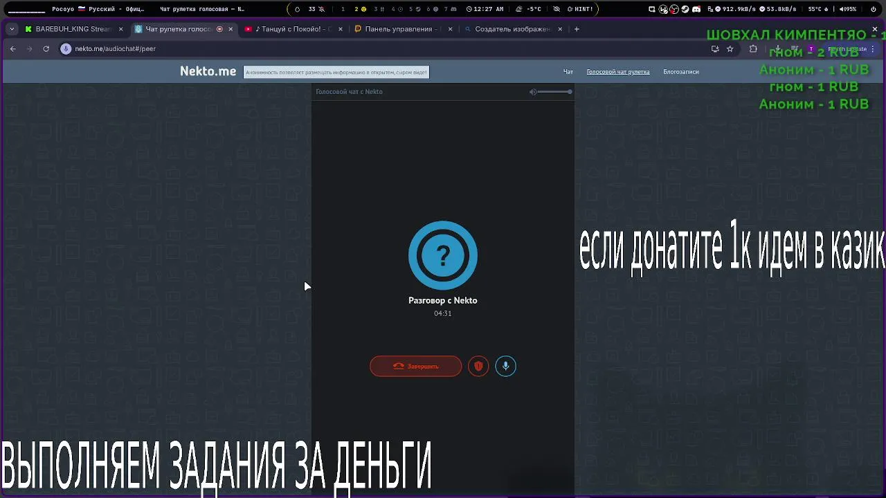Open the weather widget showing -5°C
The width and height of the screenshot is (886, 498).
(529, 9)
